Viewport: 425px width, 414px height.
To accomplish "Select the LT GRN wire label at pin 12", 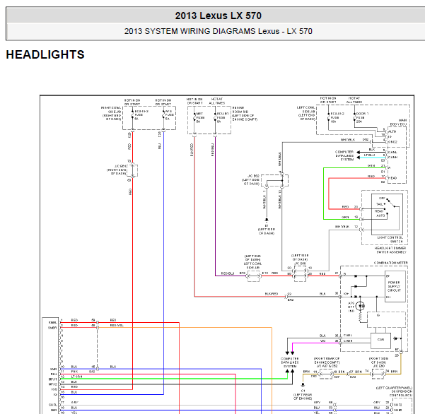I will pyautogui.click(x=76, y=377).
